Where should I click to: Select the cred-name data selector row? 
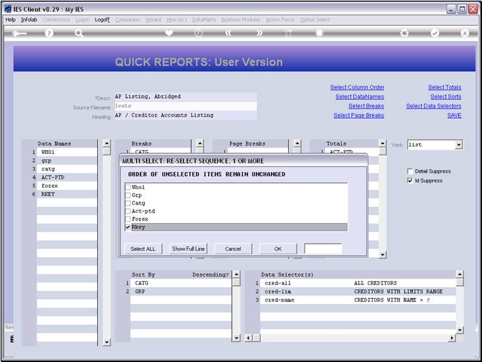[358, 300]
